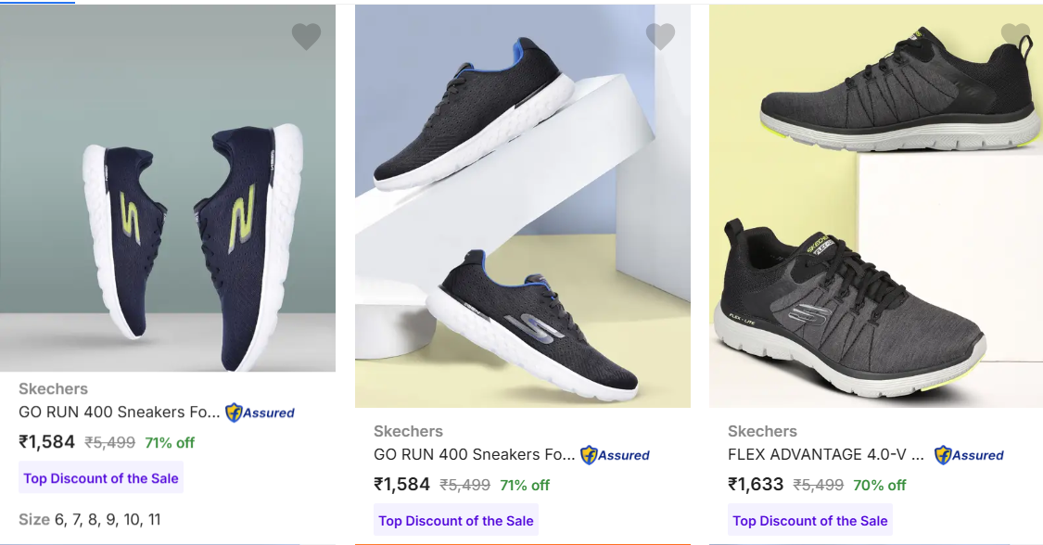1043x545 pixels.
Task: Open the black blue-lined sneakers product image
Action: tap(522, 213)
